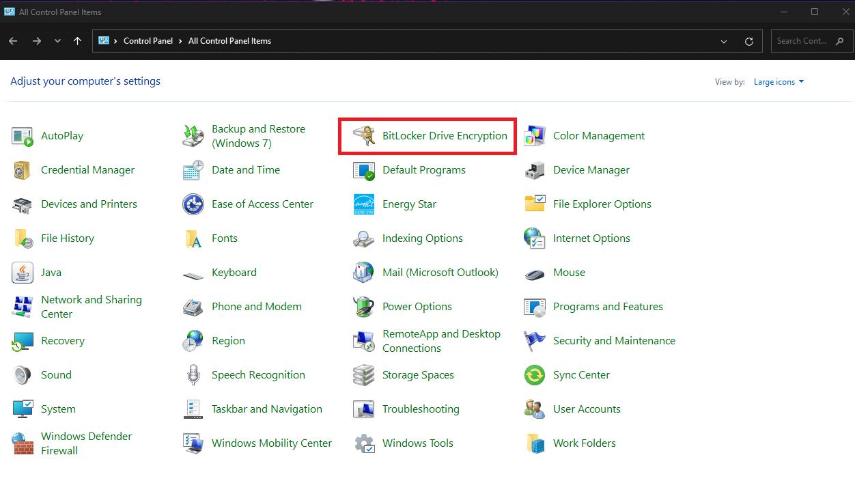Open the Troubleshooting link text
Screen dimensions: 855x496
click(421, 409)
